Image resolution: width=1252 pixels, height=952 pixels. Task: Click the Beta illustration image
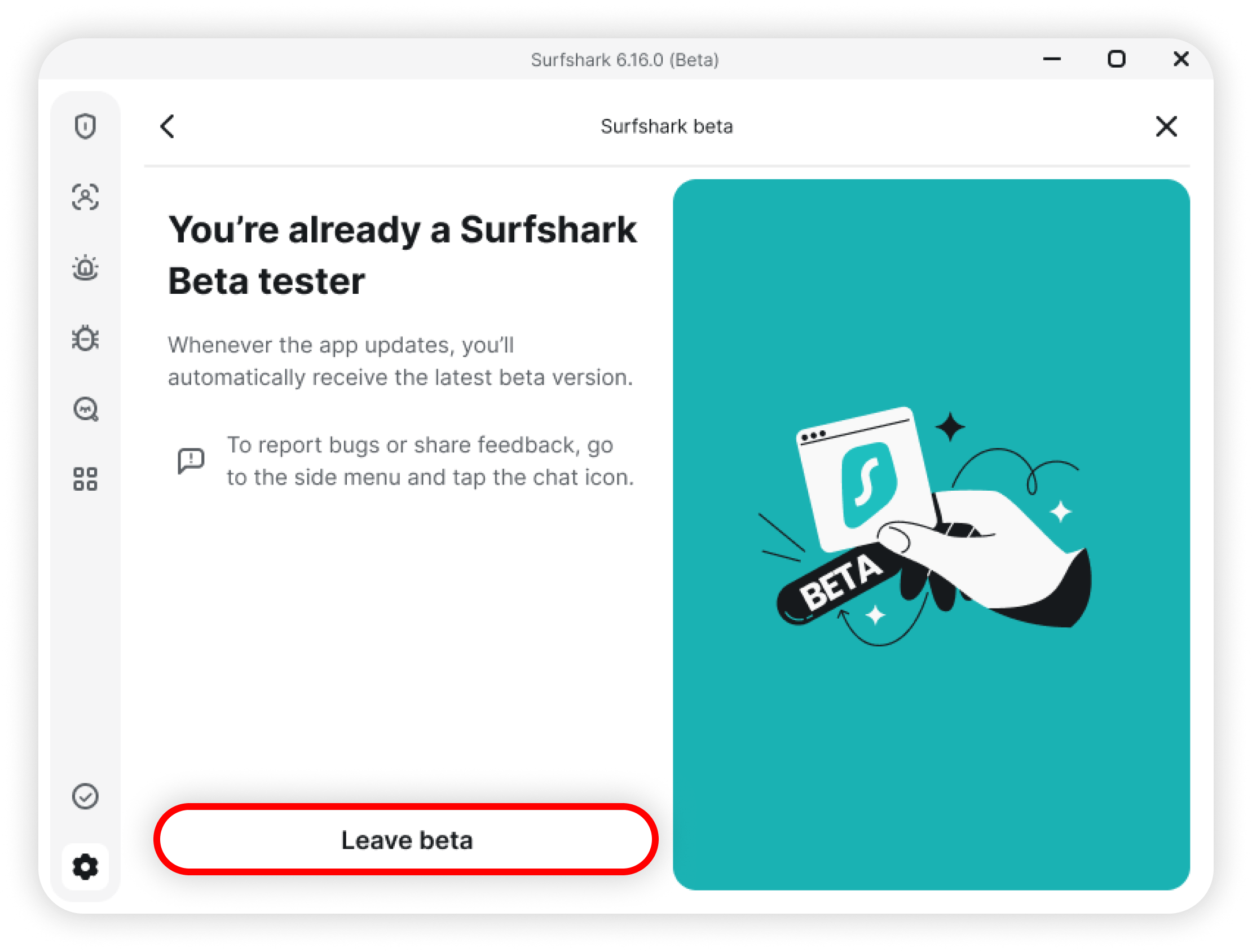click(x=931, y=534)
